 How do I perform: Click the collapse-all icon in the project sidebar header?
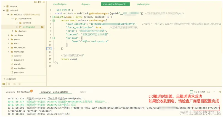coord(39,2)
